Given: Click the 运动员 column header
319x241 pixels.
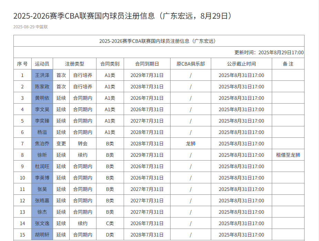Looking at the screenshot, I should pos(42,64).
